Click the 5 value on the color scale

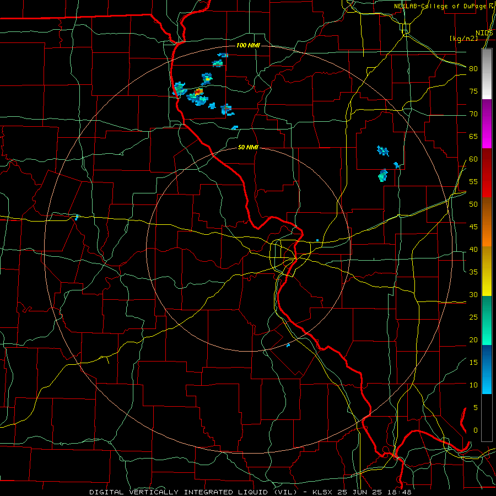coord(476,408)
